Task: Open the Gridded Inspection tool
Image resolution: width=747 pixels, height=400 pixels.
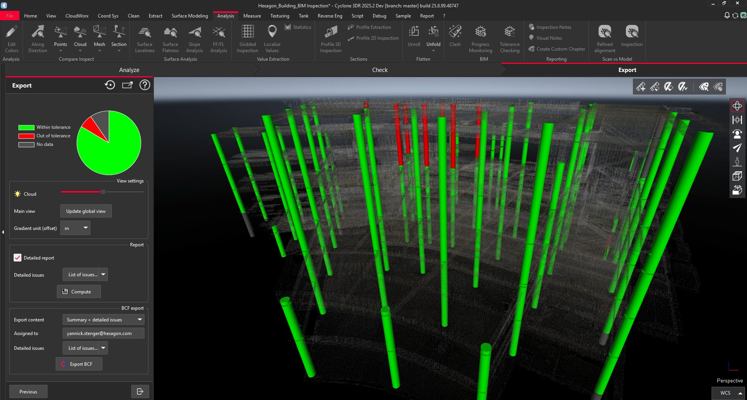Action: click(247, 37)
